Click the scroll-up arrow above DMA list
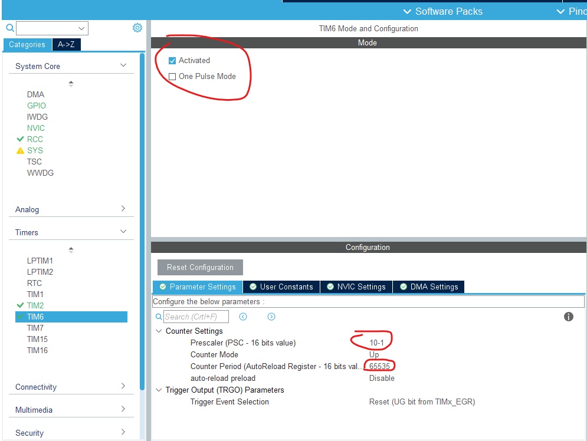 pyautogui.click(x=70, y=83)
